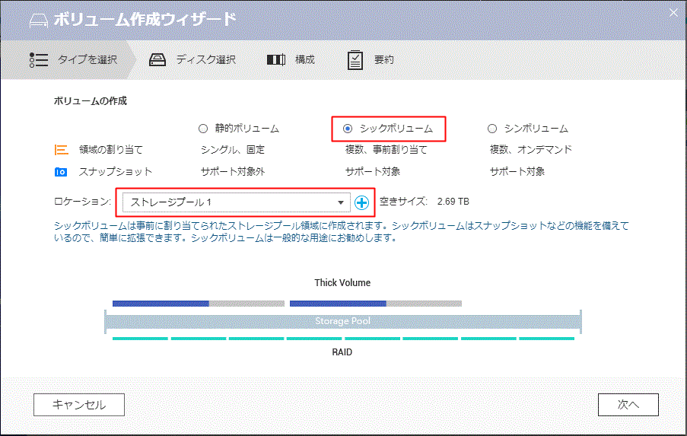Go to the タイプを選択 wizard step
The height and width of the screenshot is (436, 687).
click(68, 59)
